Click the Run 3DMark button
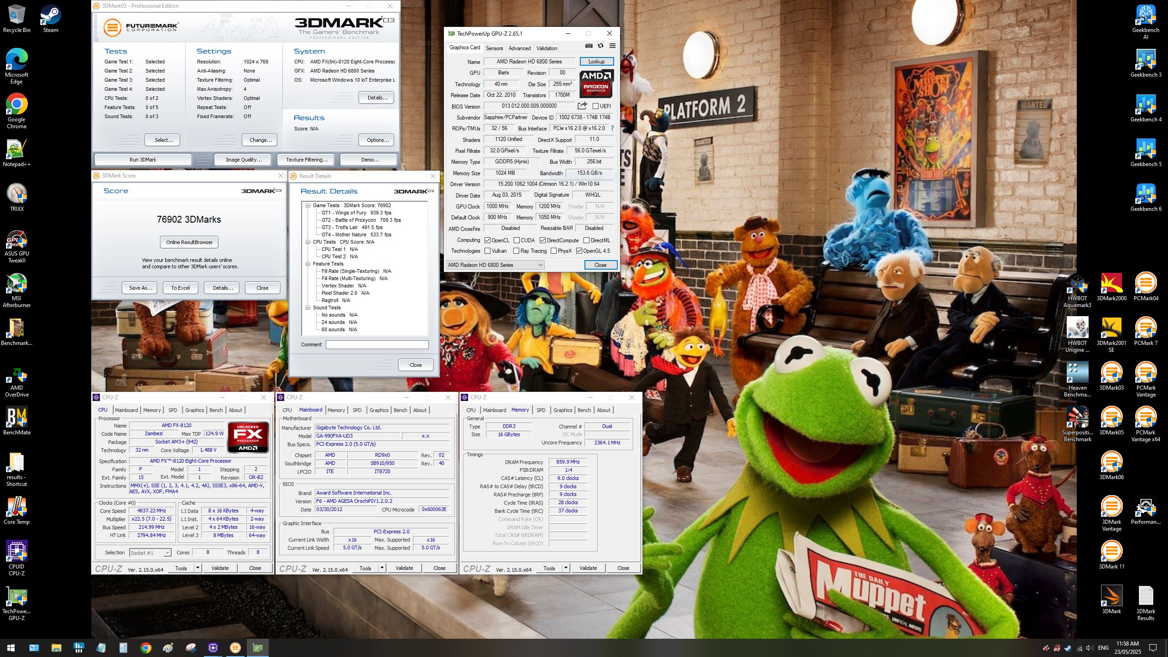Screen dimensions: 1168x657 click(x=143, y=160)
